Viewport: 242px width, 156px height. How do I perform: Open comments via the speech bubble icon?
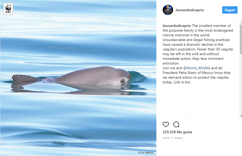click(176, 124)
